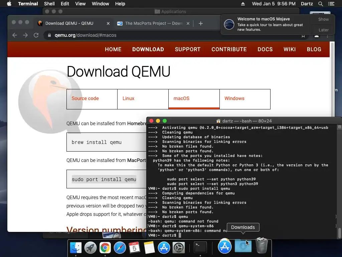Open a new browser tab
The height and width of the screenshot is (257, 342).
point(201,23)
